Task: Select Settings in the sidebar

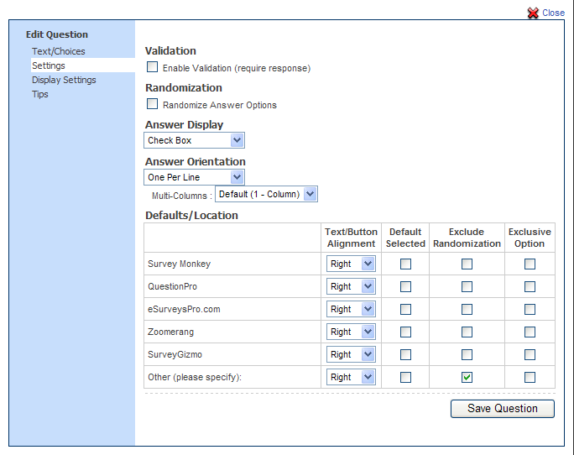Action: coord(49,65)
